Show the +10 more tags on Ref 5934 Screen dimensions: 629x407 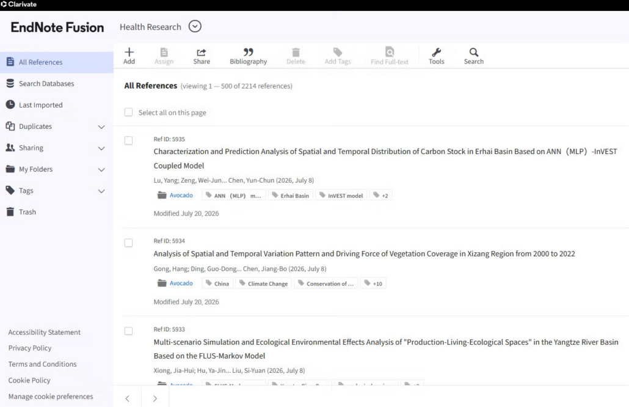373,284
